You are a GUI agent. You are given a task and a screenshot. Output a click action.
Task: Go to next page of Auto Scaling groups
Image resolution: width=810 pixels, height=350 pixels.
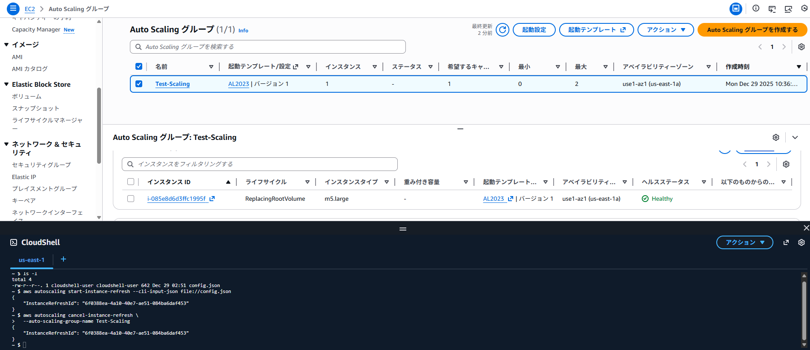pos(784,47)
